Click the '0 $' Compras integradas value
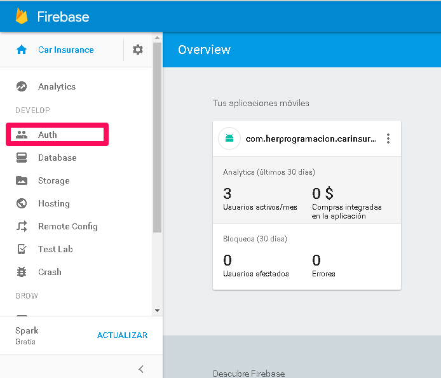This screenshot has width=441, height=378. click(x=323, y=194)
